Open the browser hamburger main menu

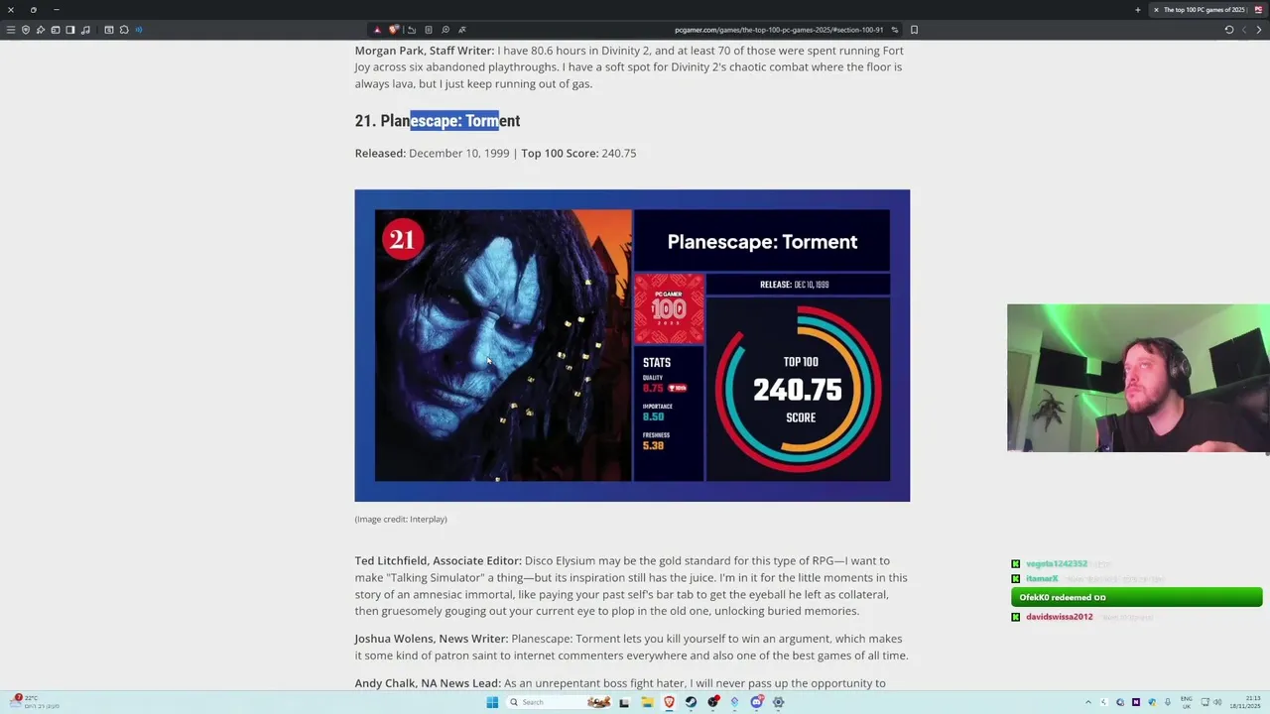tap(11, 30)
